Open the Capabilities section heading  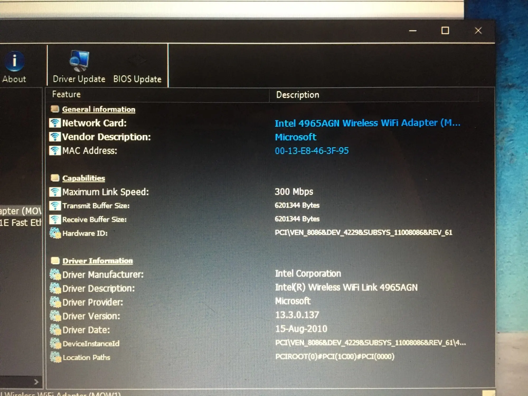click(x=83, y=178)
